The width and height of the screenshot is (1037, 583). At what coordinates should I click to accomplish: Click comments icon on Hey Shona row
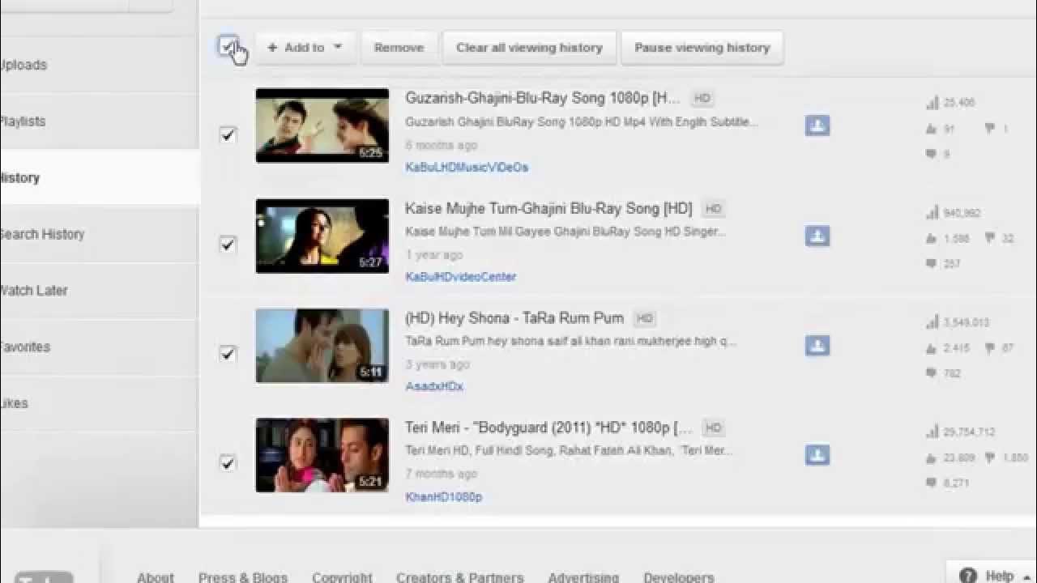(x=932, y=373)
